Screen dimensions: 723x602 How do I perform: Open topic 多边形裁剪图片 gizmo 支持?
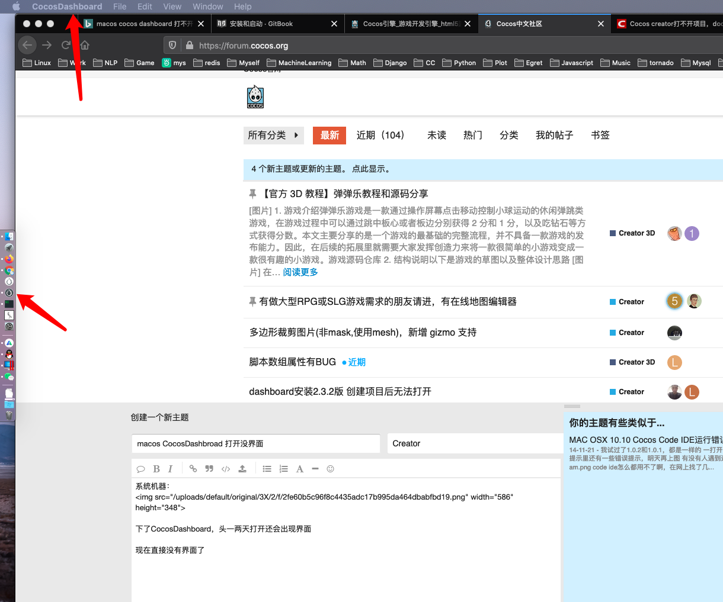(x=363, y=332)
